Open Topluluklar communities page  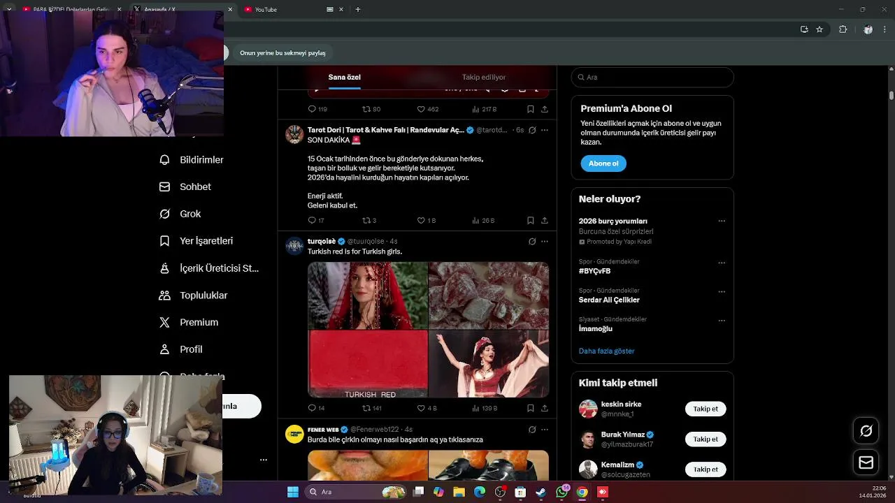(194, 296)
